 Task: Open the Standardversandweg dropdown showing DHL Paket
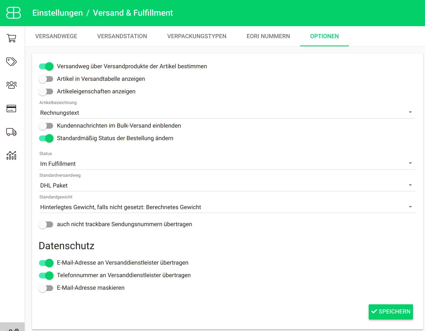coord(227,185)
